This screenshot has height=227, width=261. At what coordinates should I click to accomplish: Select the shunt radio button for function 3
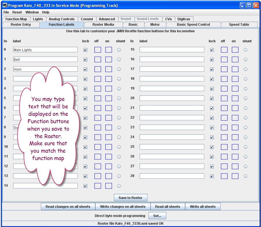pos(119,79)
